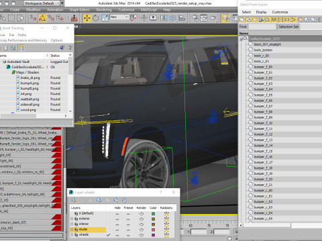
Task: Toggle current-layer check on wheels layer
Action: tap(109, 235)
